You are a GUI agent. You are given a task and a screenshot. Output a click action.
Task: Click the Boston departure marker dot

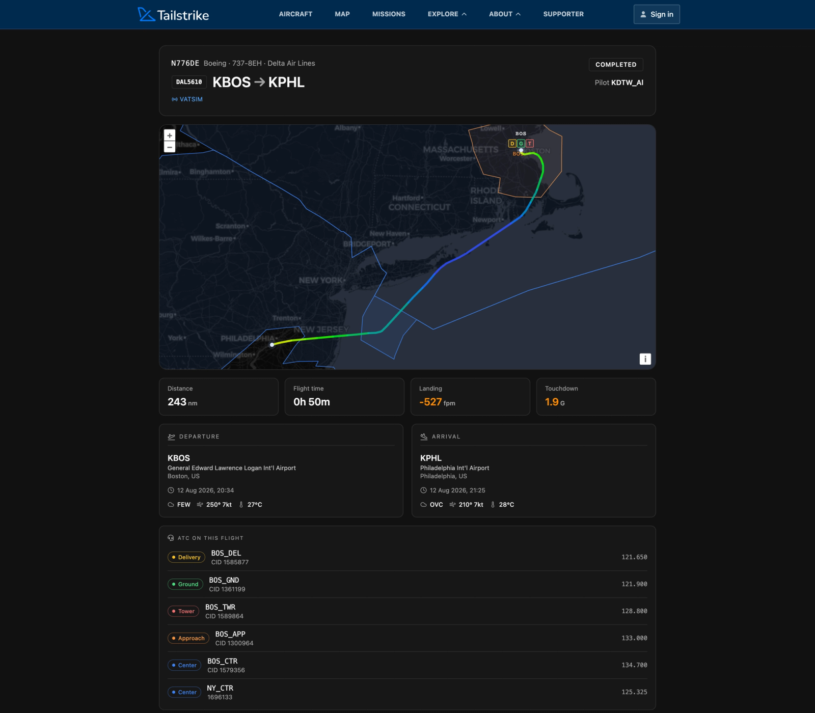tap(521, 151)
